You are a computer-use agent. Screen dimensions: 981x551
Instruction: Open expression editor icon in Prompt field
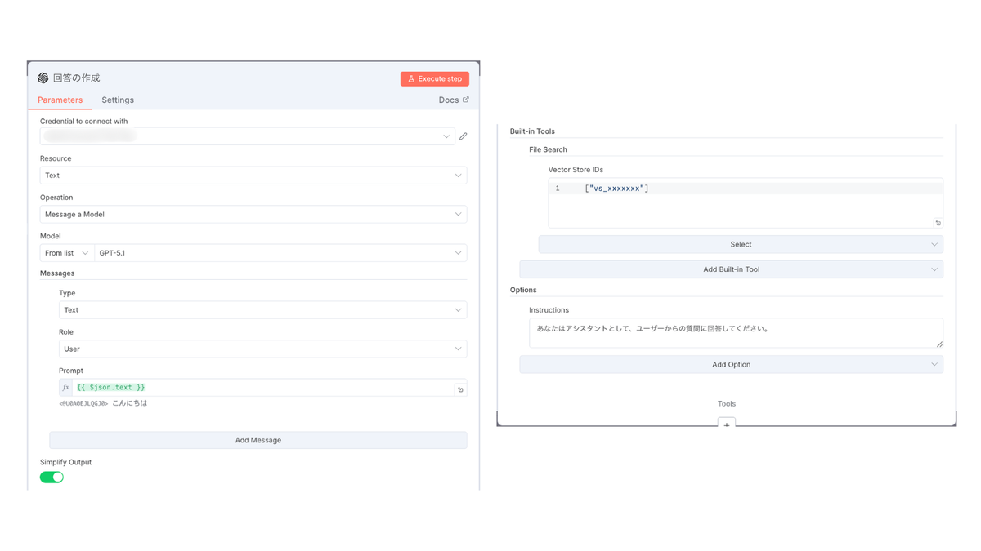460,389
